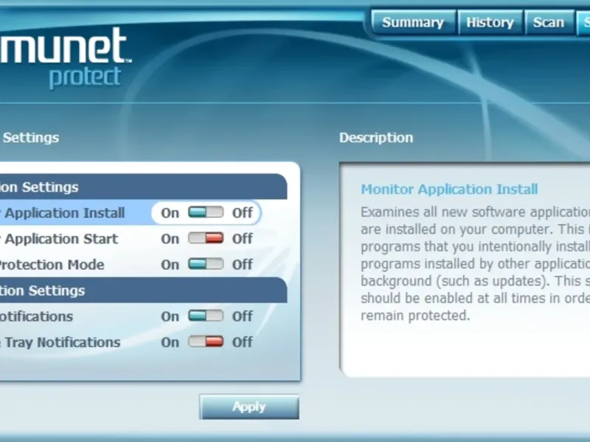Toggle the switch in the otifications row
Screen dimensions: 590x442
point(206,316)
